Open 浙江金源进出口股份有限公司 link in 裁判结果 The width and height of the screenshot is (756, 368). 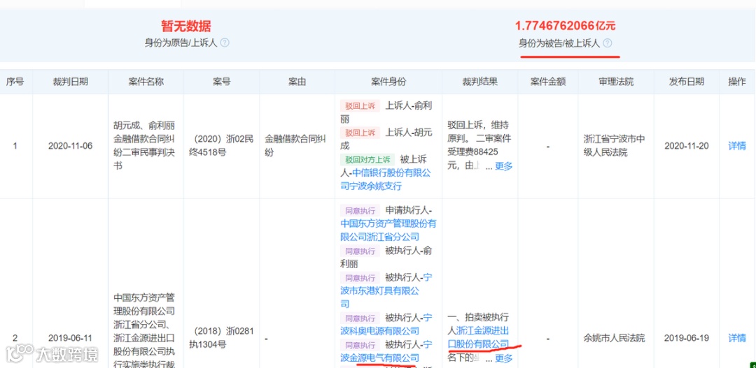click(x=478, y=338)
